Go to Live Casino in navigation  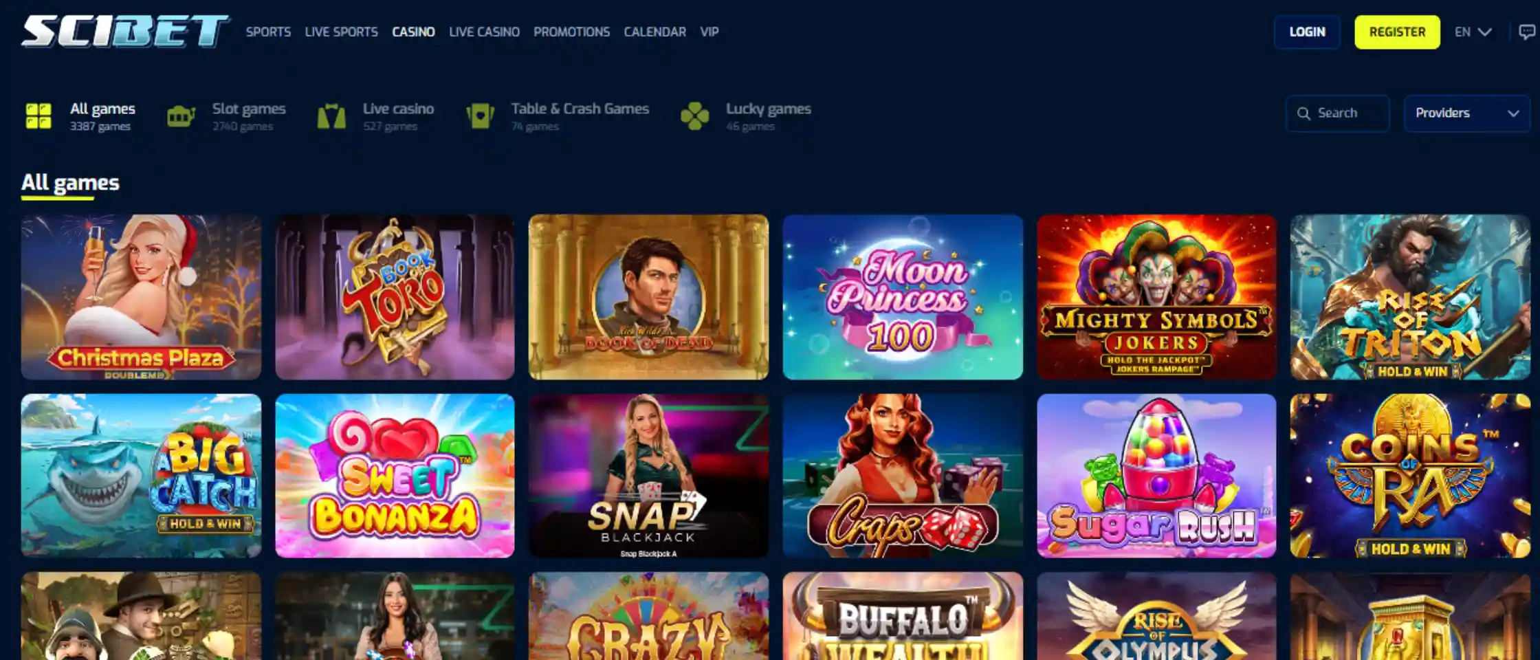pyautogui.click(x=484, y=32)
